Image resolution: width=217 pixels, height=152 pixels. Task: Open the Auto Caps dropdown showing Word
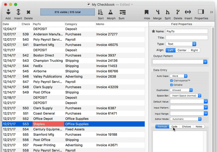click(x=179, y=76)
